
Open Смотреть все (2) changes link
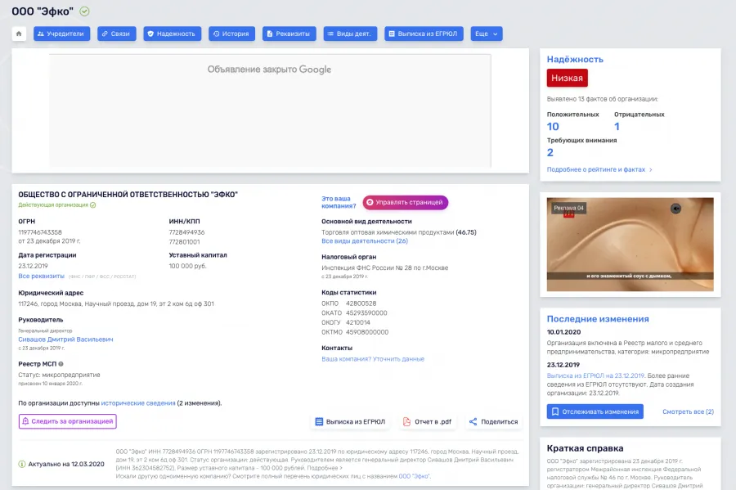pyautogui.click(x=688, y=411)
